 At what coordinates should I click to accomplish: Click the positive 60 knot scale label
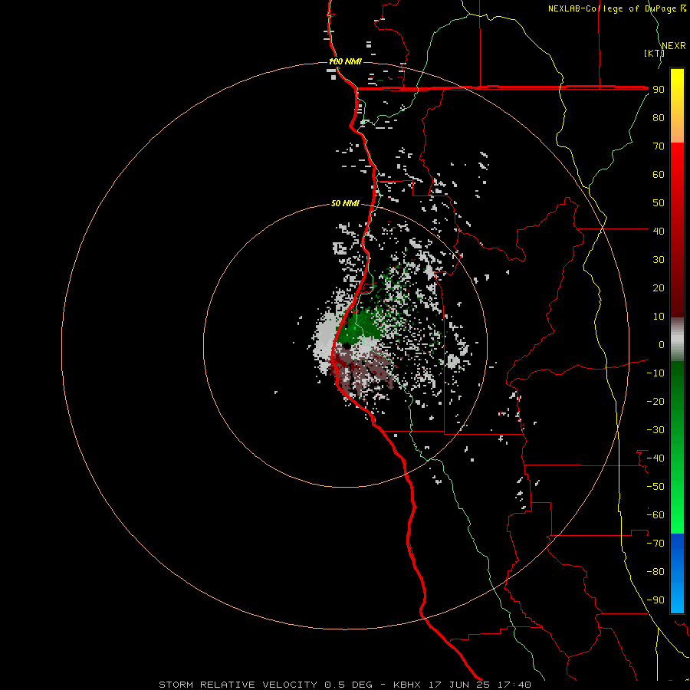[x=659, y=174]
